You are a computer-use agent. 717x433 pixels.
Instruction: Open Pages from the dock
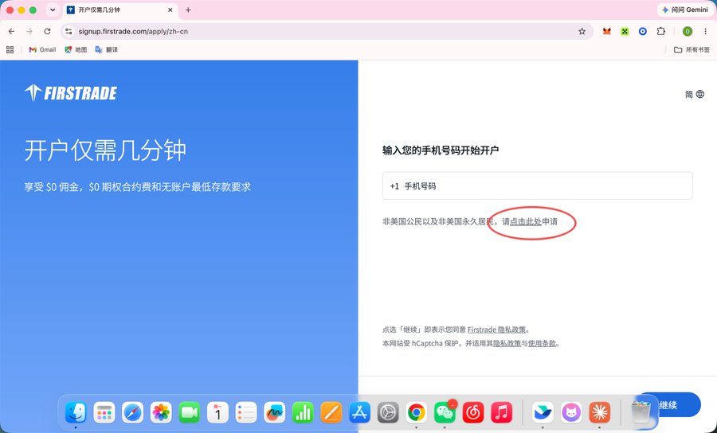pos(331,413)
